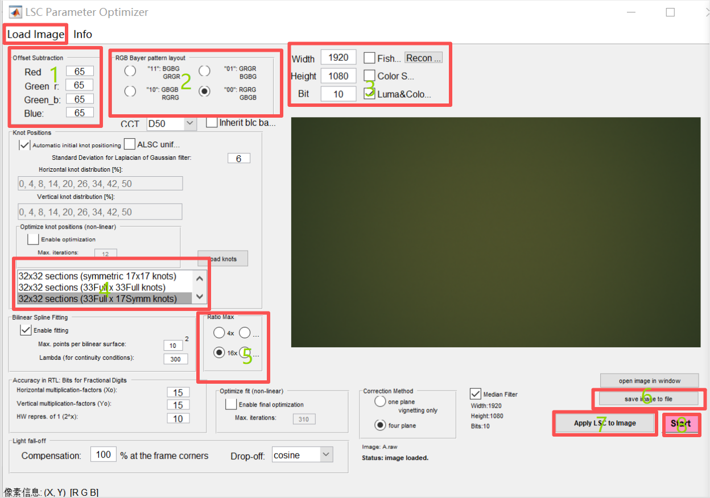Select 32x32 sections (33Full x 33Full knots)
Screen dimensions: 710x498
pyautogui.click(x=92, y=287)
